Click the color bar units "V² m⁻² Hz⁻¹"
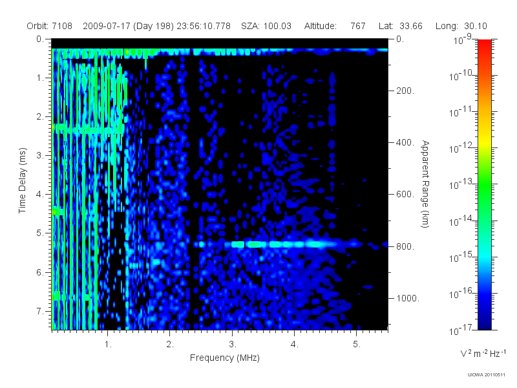Screen dimensions: 517x388 coord(483,353)
